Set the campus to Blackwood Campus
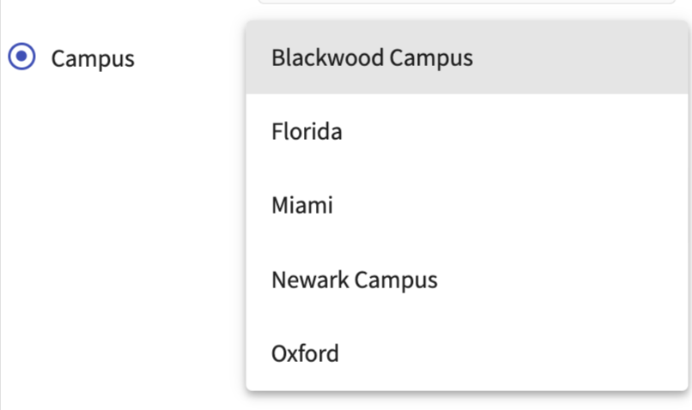692x410 pixels. [x=372, y=58]
